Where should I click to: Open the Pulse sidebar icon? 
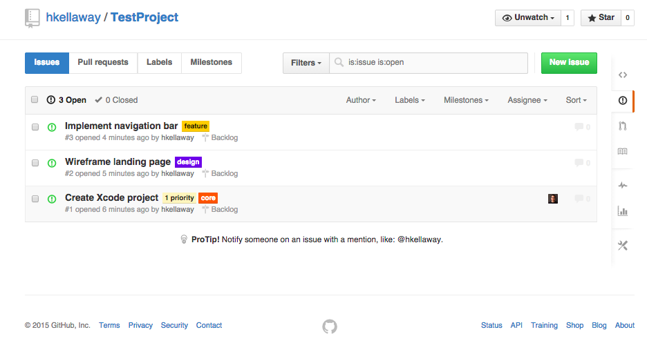tap(623, 185)
